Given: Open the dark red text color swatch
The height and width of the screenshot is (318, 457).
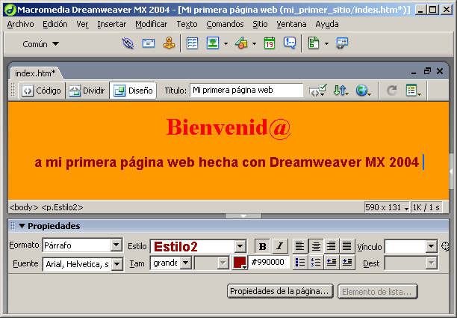Looking at the screenshot, I should coord(240,263).
